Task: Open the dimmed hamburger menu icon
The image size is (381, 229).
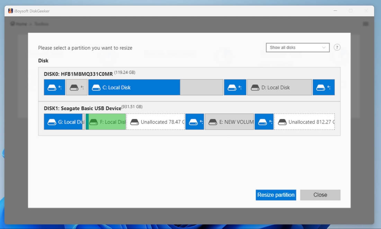Action: [366, 24]
